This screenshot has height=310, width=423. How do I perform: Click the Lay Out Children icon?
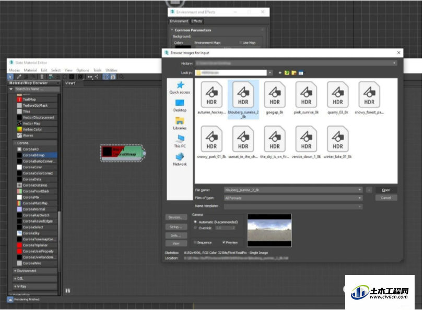pyautogui.click(x=97, y=77)
